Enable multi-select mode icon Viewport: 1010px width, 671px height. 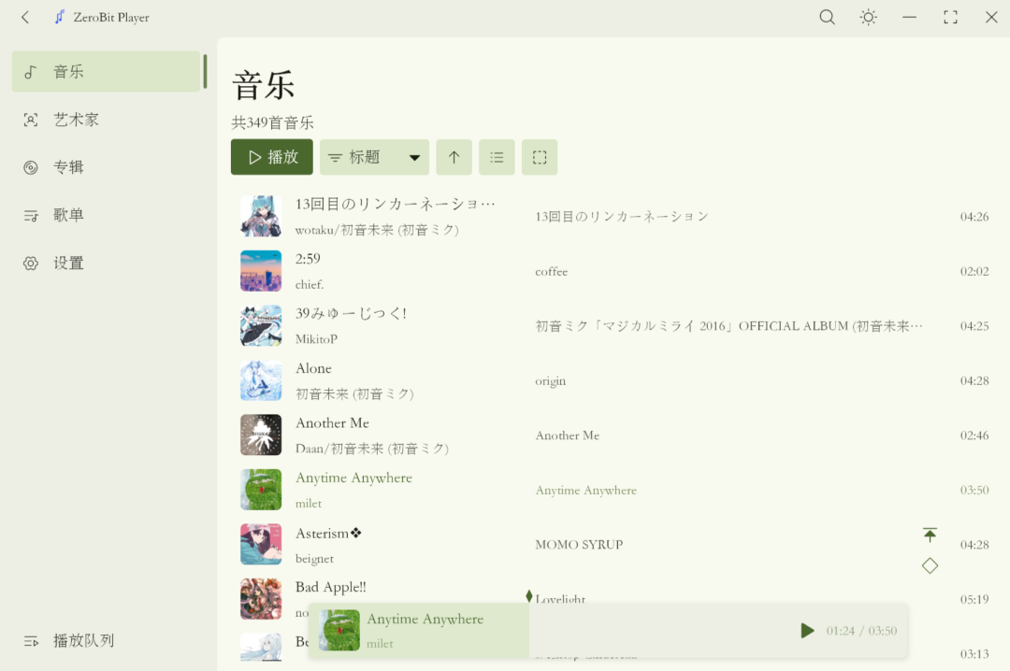(x=540, y=157)
